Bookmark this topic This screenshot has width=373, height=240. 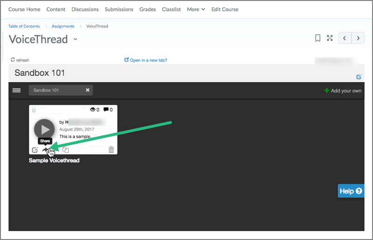(318, 38)
